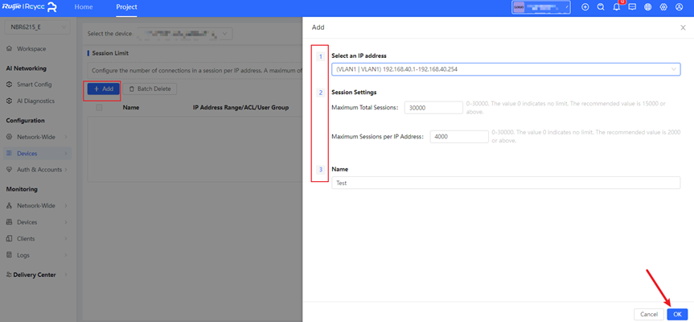Close the Add panel with X icon

click(683, 27)
